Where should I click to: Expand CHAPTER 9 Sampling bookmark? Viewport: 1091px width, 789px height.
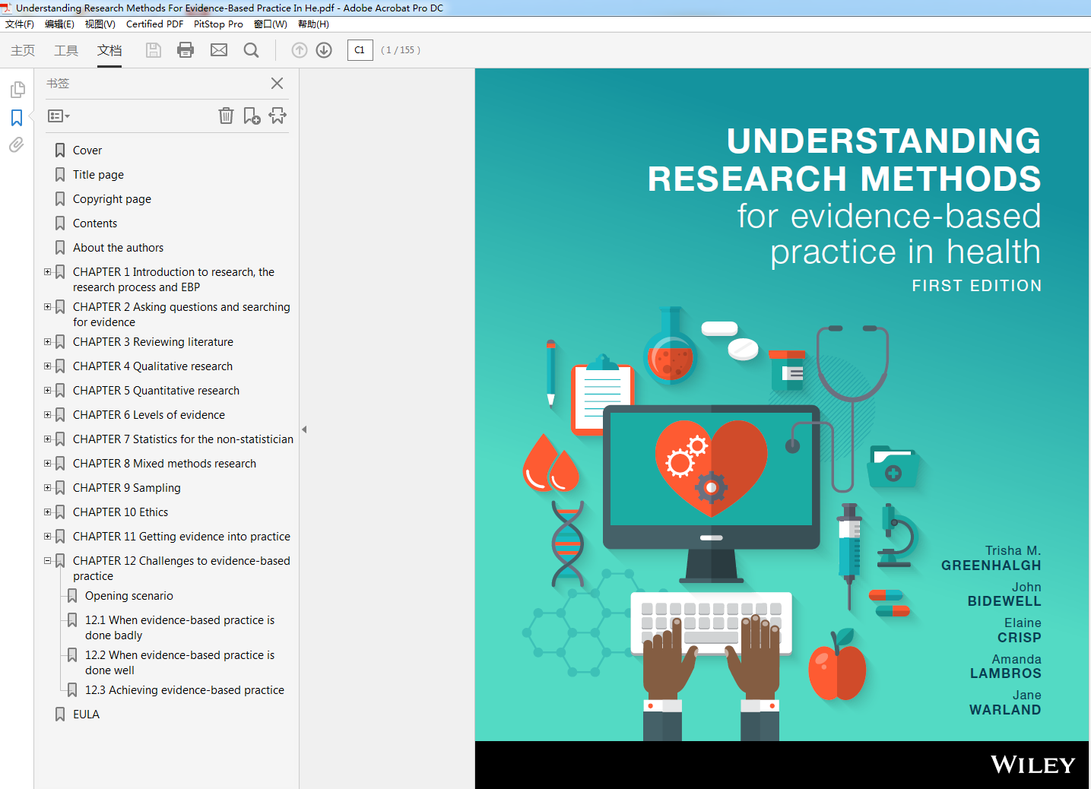pyautogui.click(x=47, y=487)
